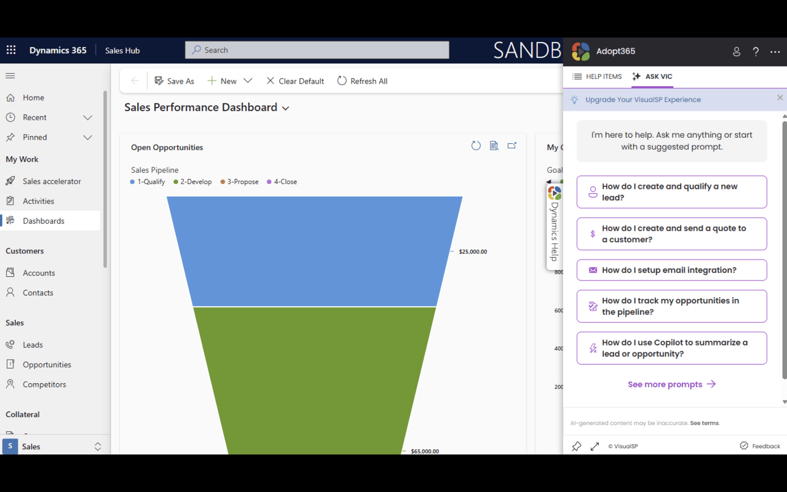Click the Adopt365 panel vertical scrollbar
Image resolution: width=787 pixels, height=492 pixels.
click(785, 249)
